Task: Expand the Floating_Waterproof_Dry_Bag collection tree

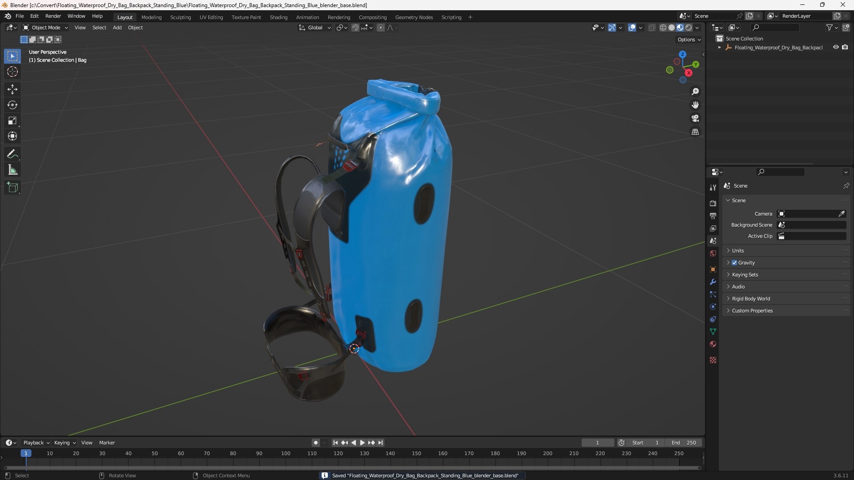Action: click(x=719, y=48)
